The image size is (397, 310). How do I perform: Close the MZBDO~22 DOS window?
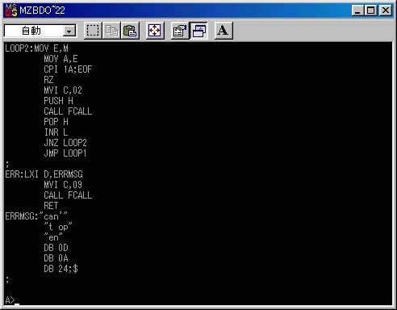(386, 10)
